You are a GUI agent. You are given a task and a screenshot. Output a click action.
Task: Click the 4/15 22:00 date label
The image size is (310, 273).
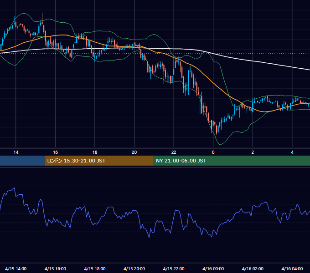point(174,268)
